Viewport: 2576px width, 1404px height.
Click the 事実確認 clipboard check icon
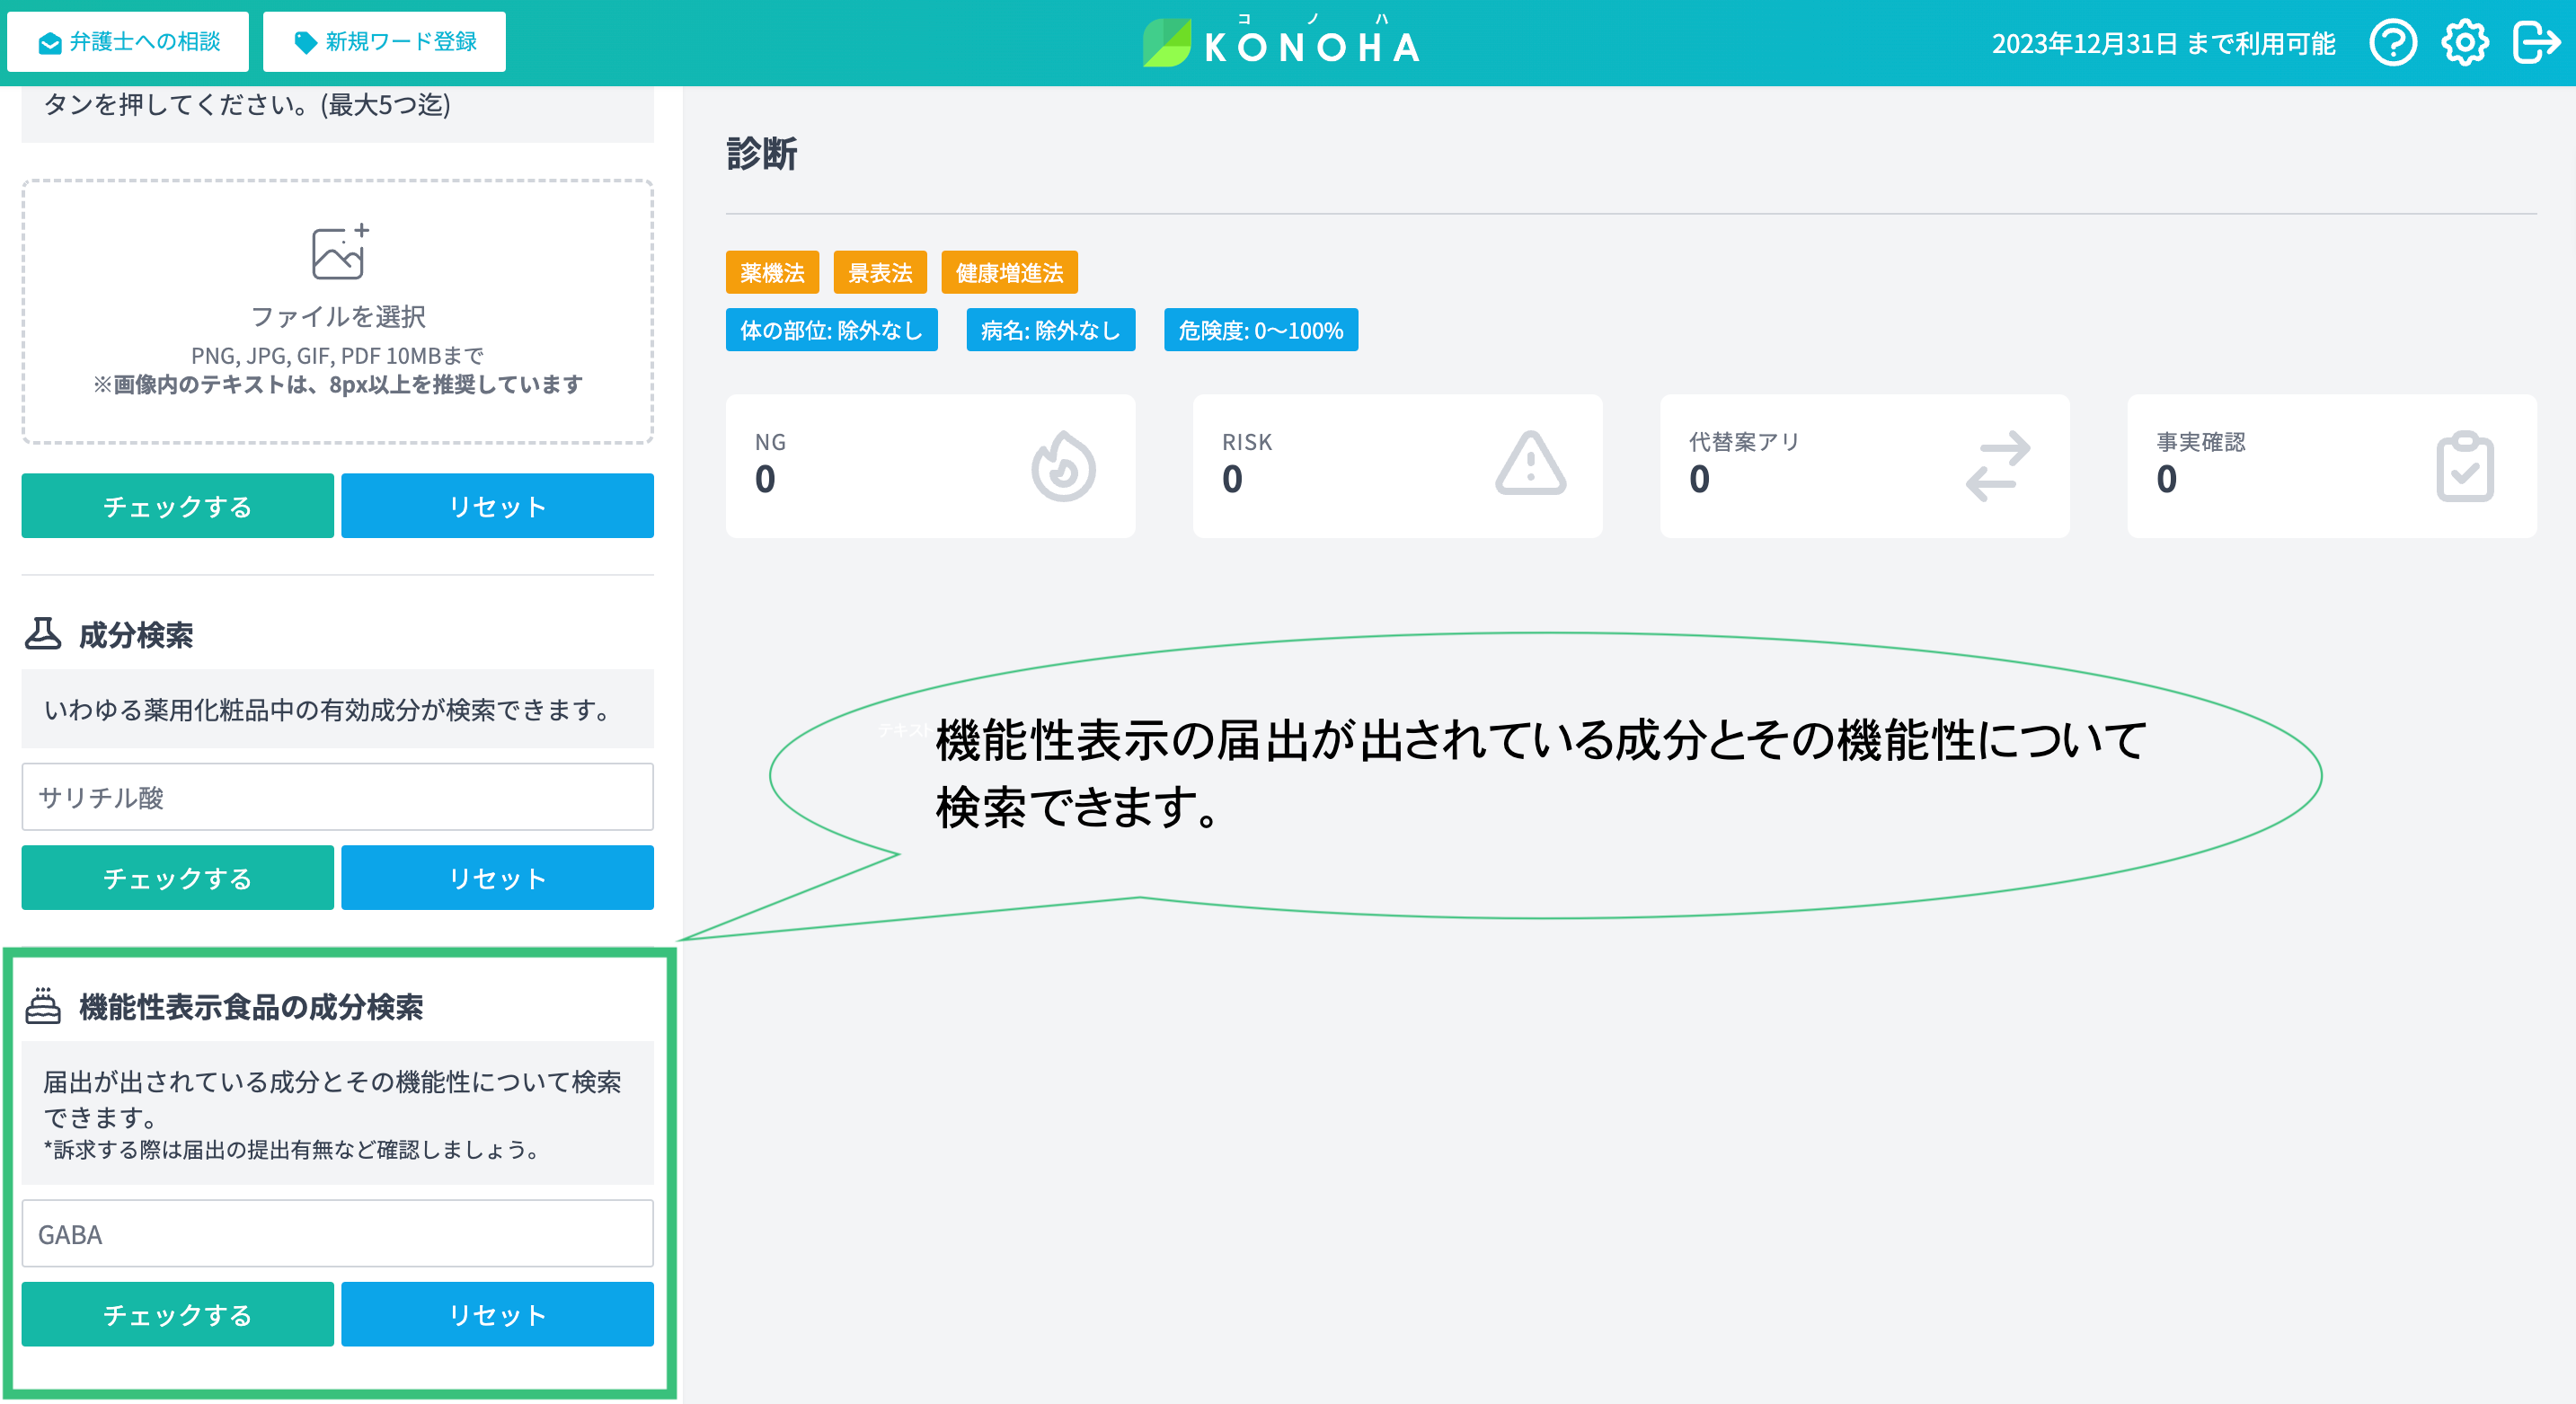pyautogui.click(x=2464, y=466)
